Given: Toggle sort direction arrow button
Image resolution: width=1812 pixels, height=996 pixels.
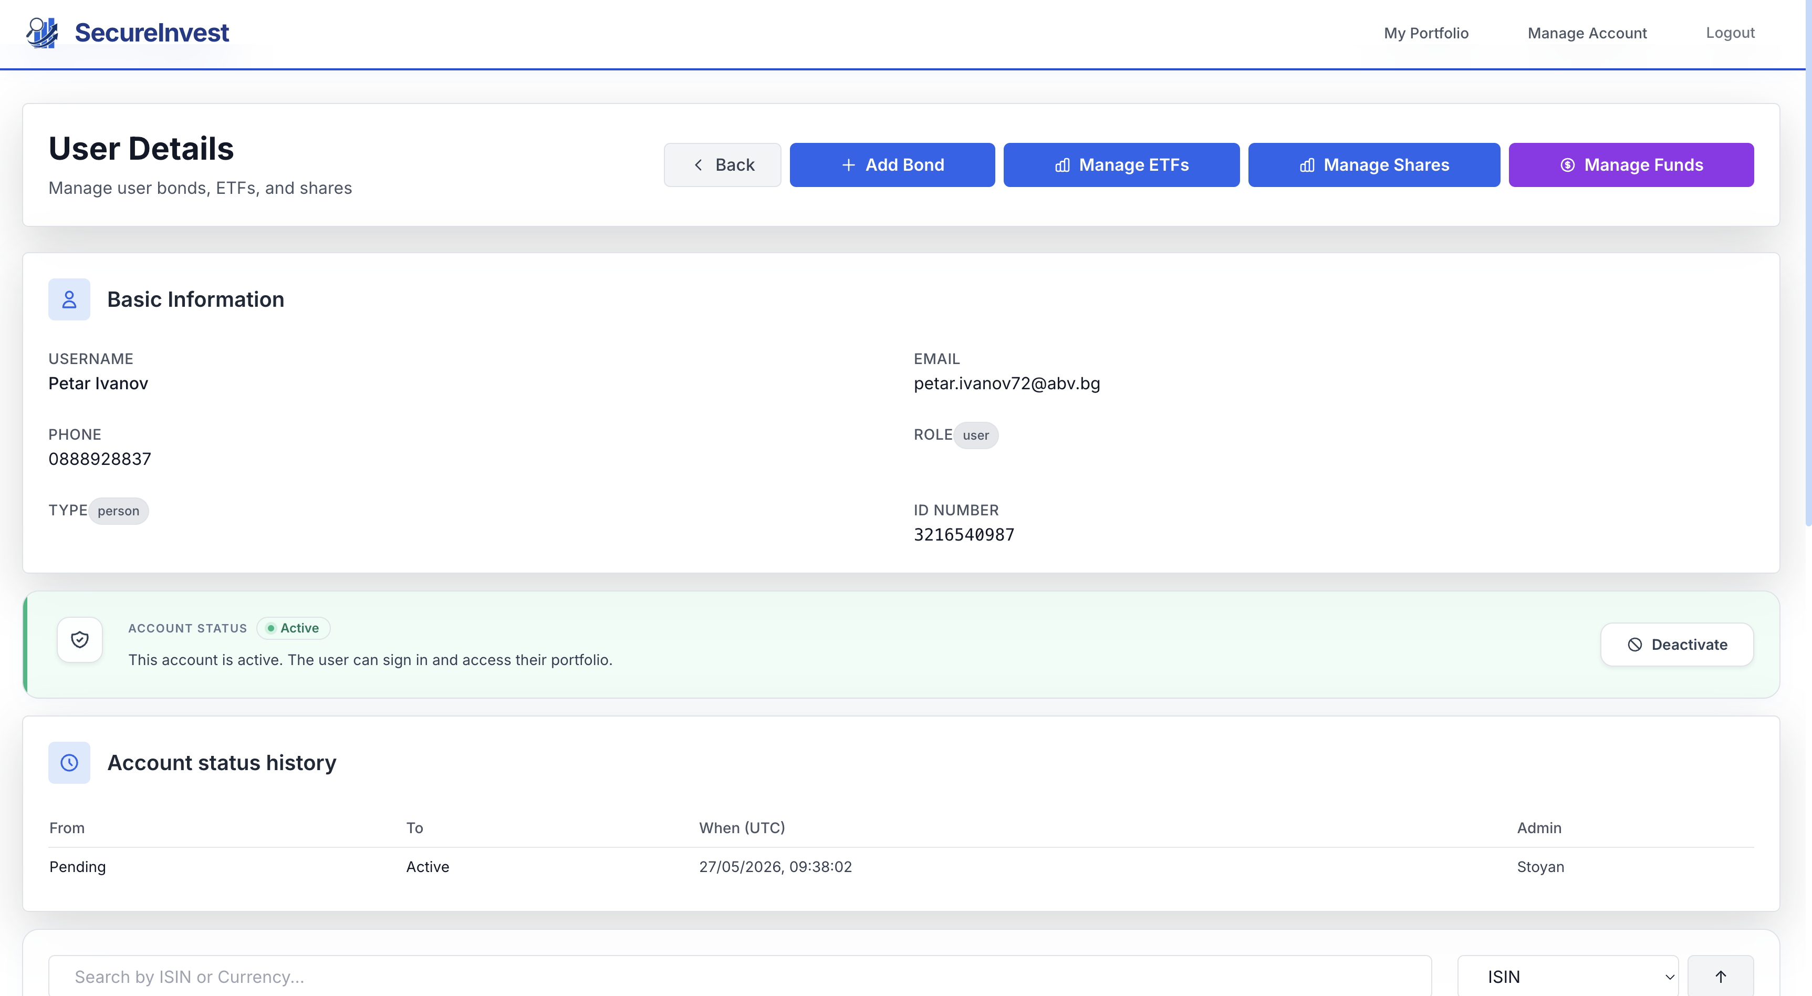Looking at the screenshot, I should click(x=1720, y=977).
